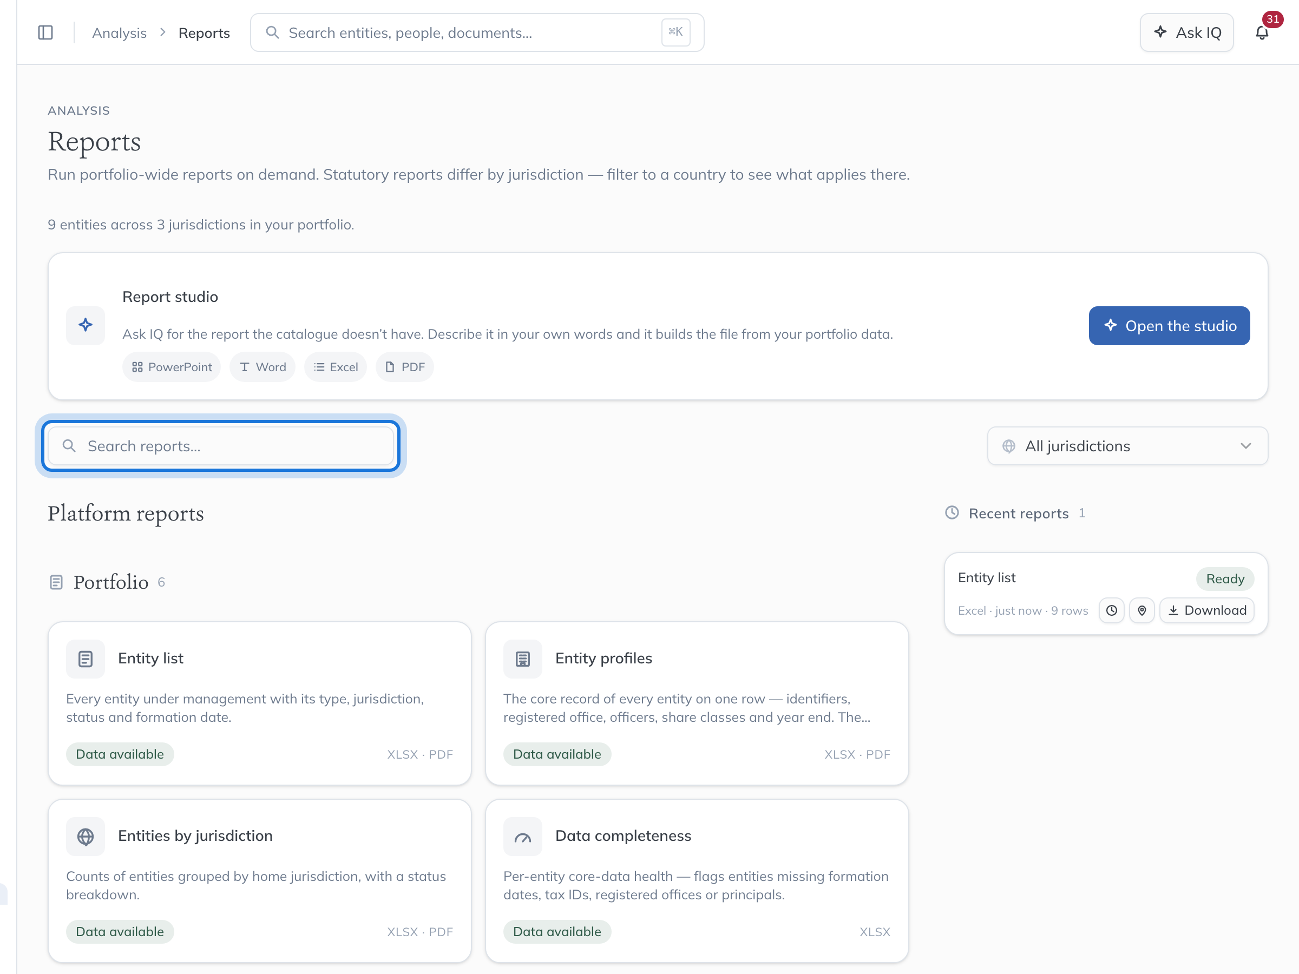
Task: Open the notifications bell
Action: pos(1262,33)
